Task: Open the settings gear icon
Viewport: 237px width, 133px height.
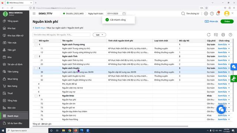Action: point(206,14)
